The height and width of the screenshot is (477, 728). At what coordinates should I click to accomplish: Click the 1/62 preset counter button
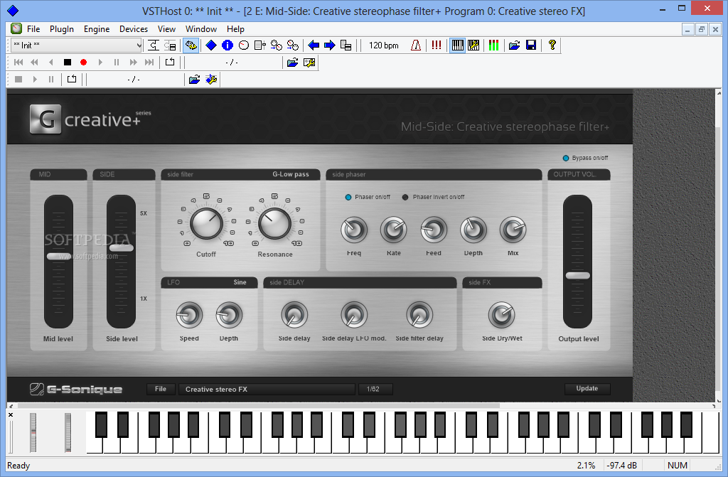click(x=375, y=390)
